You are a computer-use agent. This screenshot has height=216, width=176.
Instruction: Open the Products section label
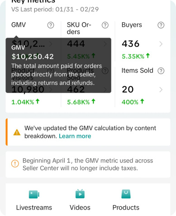point(126,207)
